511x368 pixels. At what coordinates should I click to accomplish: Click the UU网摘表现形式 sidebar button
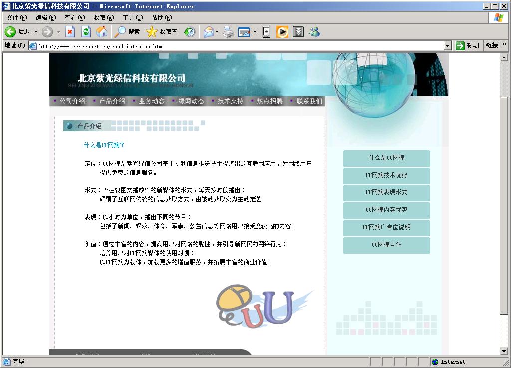387,193
